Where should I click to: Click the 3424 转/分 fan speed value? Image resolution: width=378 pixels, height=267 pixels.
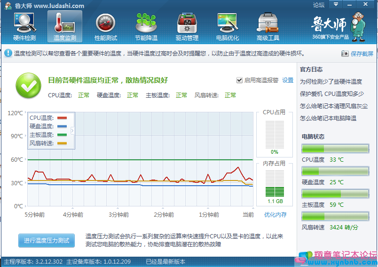click(x=344, y=228)
